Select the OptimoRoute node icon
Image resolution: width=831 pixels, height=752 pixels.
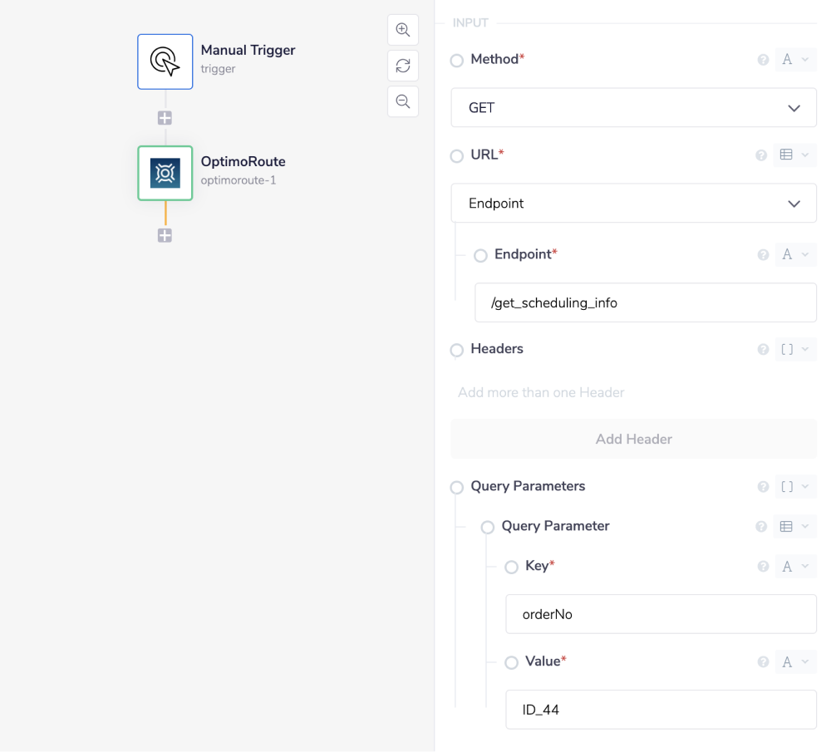click(x=165, y=173)
